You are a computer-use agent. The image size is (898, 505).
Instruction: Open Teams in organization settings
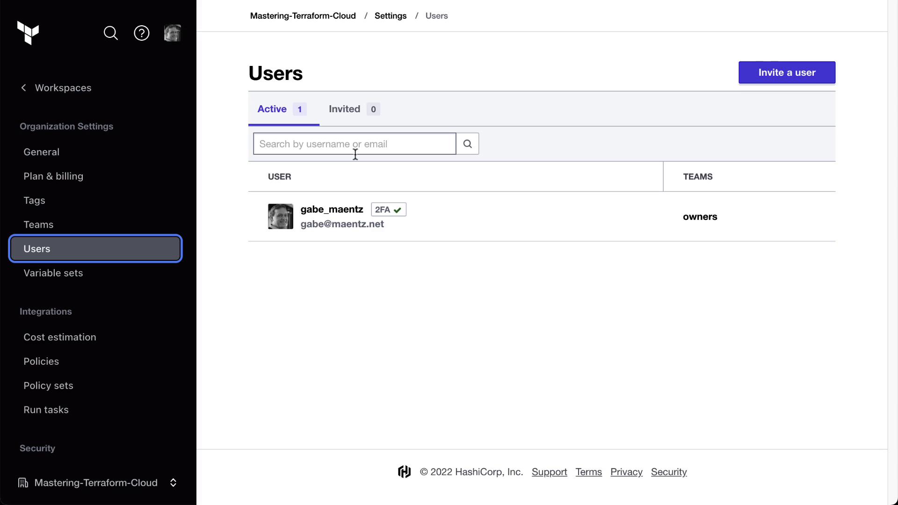click(x=38, y=224)
